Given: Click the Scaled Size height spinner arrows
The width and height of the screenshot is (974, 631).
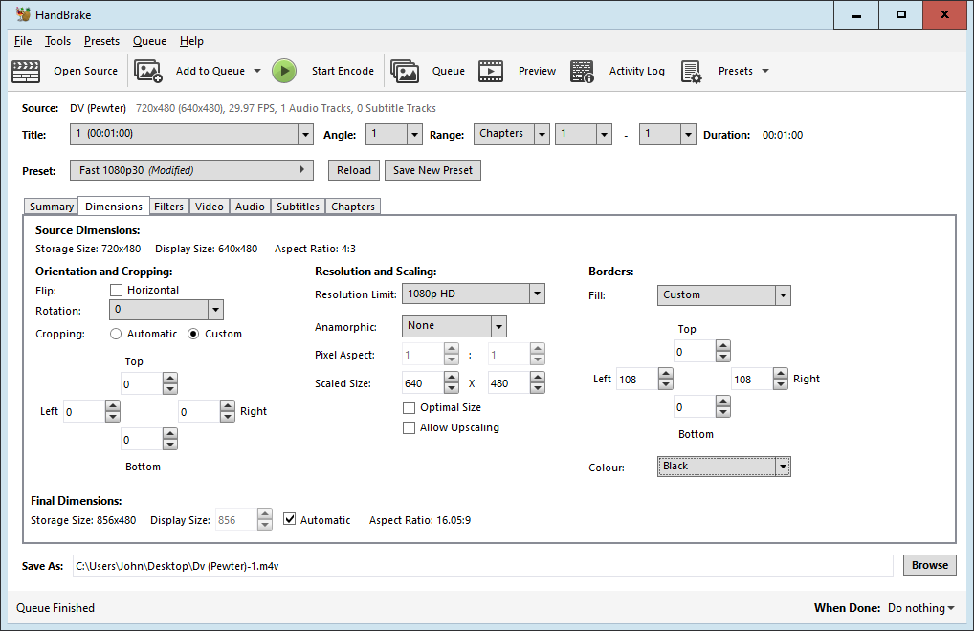Looking at the screenshot, I should tap(538, 383).
